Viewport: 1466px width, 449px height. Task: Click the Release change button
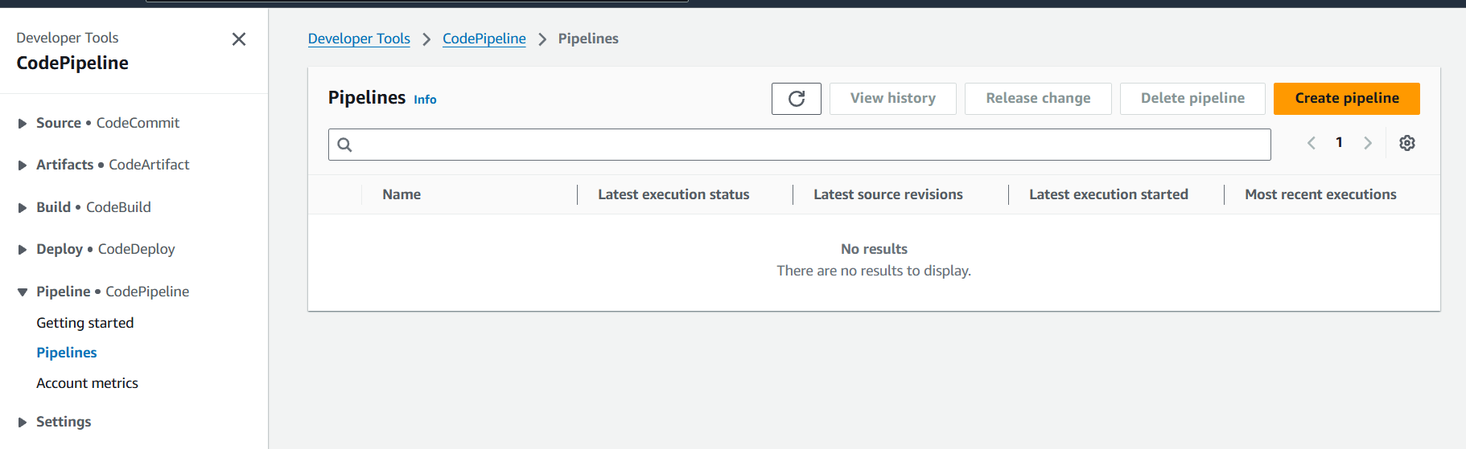[x=1038, y=99]
